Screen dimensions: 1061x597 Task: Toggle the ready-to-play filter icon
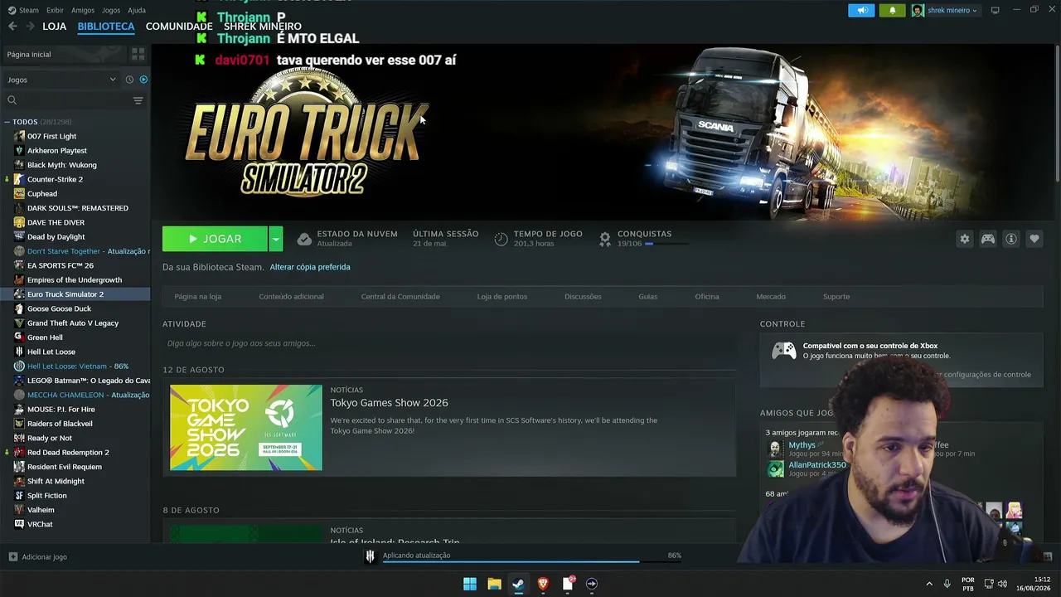143,80
